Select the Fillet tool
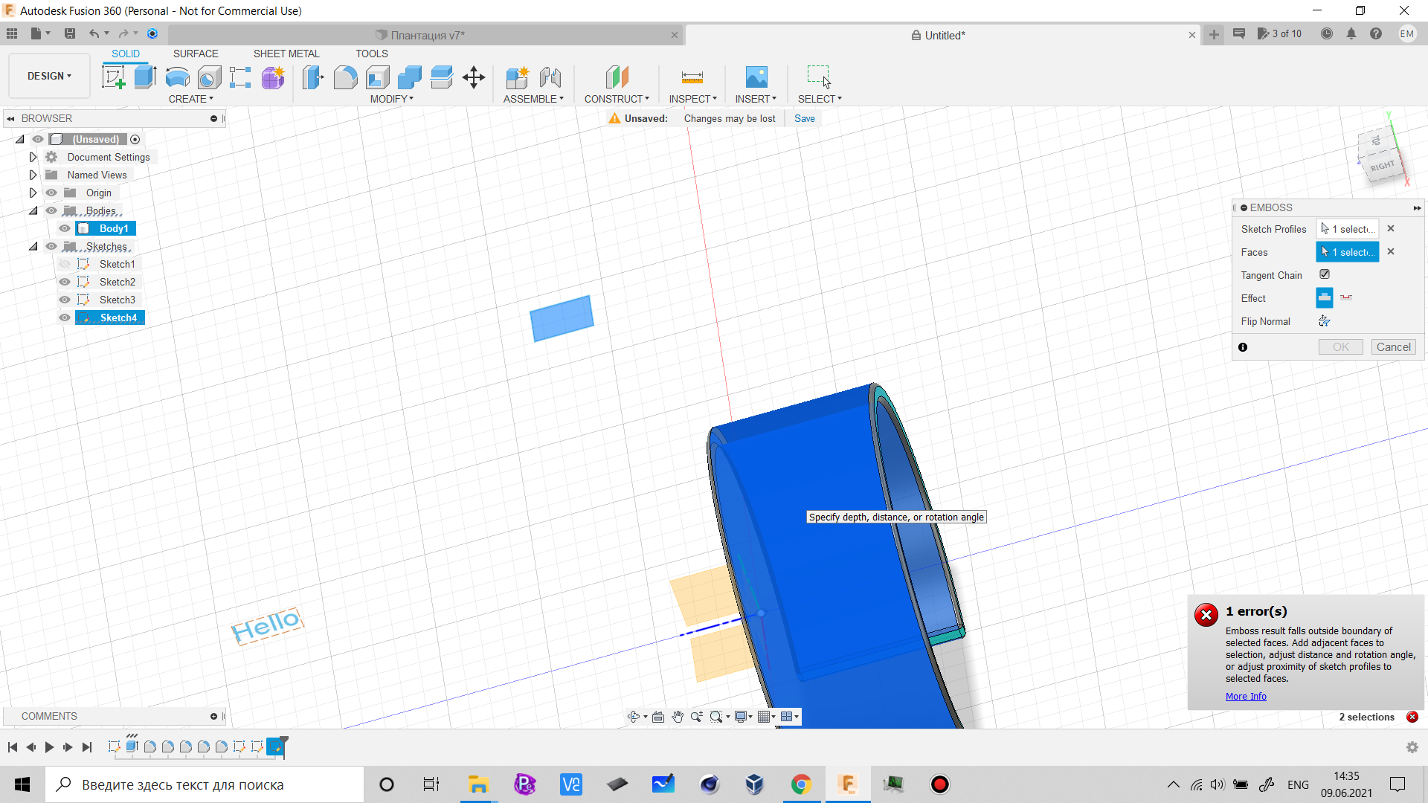1428x803 pixels. pos(345,77)
